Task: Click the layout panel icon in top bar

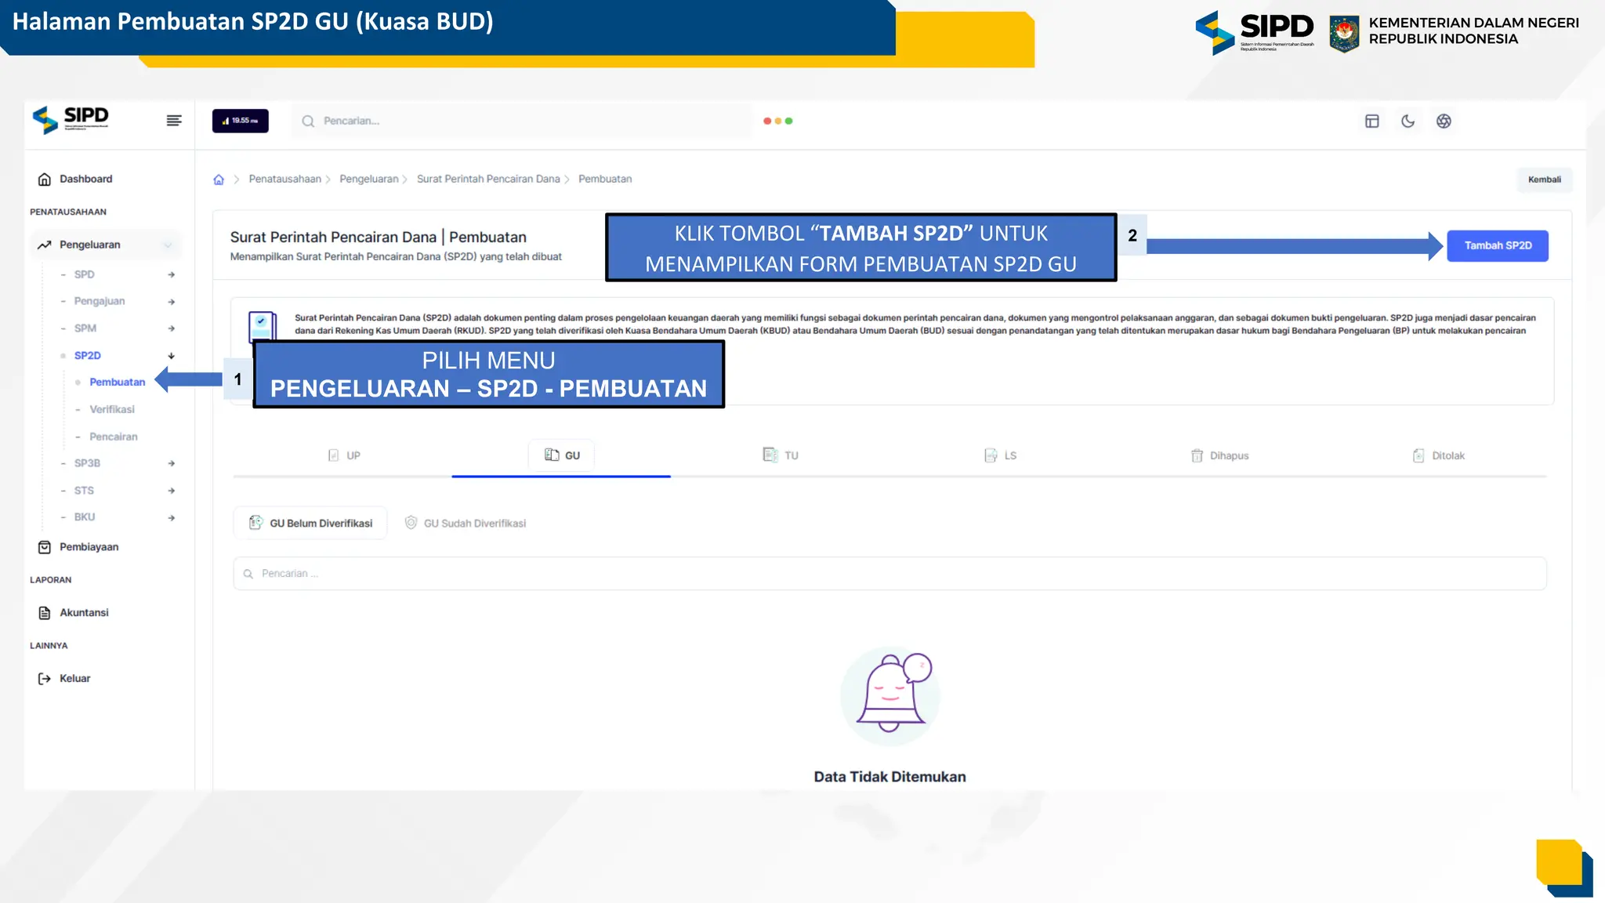Action: (x=1371, y=121)
